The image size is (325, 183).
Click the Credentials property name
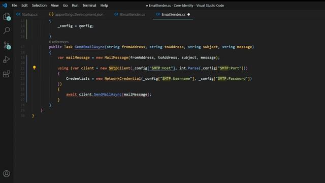tap(78, 78)
